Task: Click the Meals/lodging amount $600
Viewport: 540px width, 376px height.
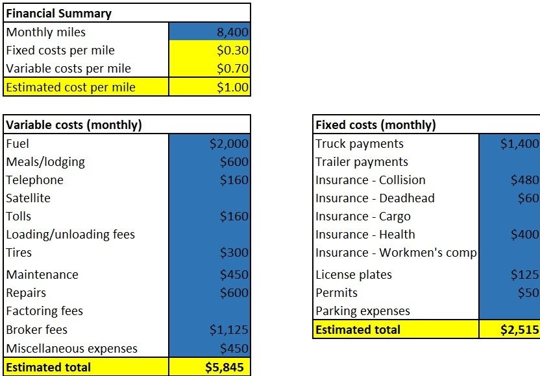Action: click(x=209, y=162)
